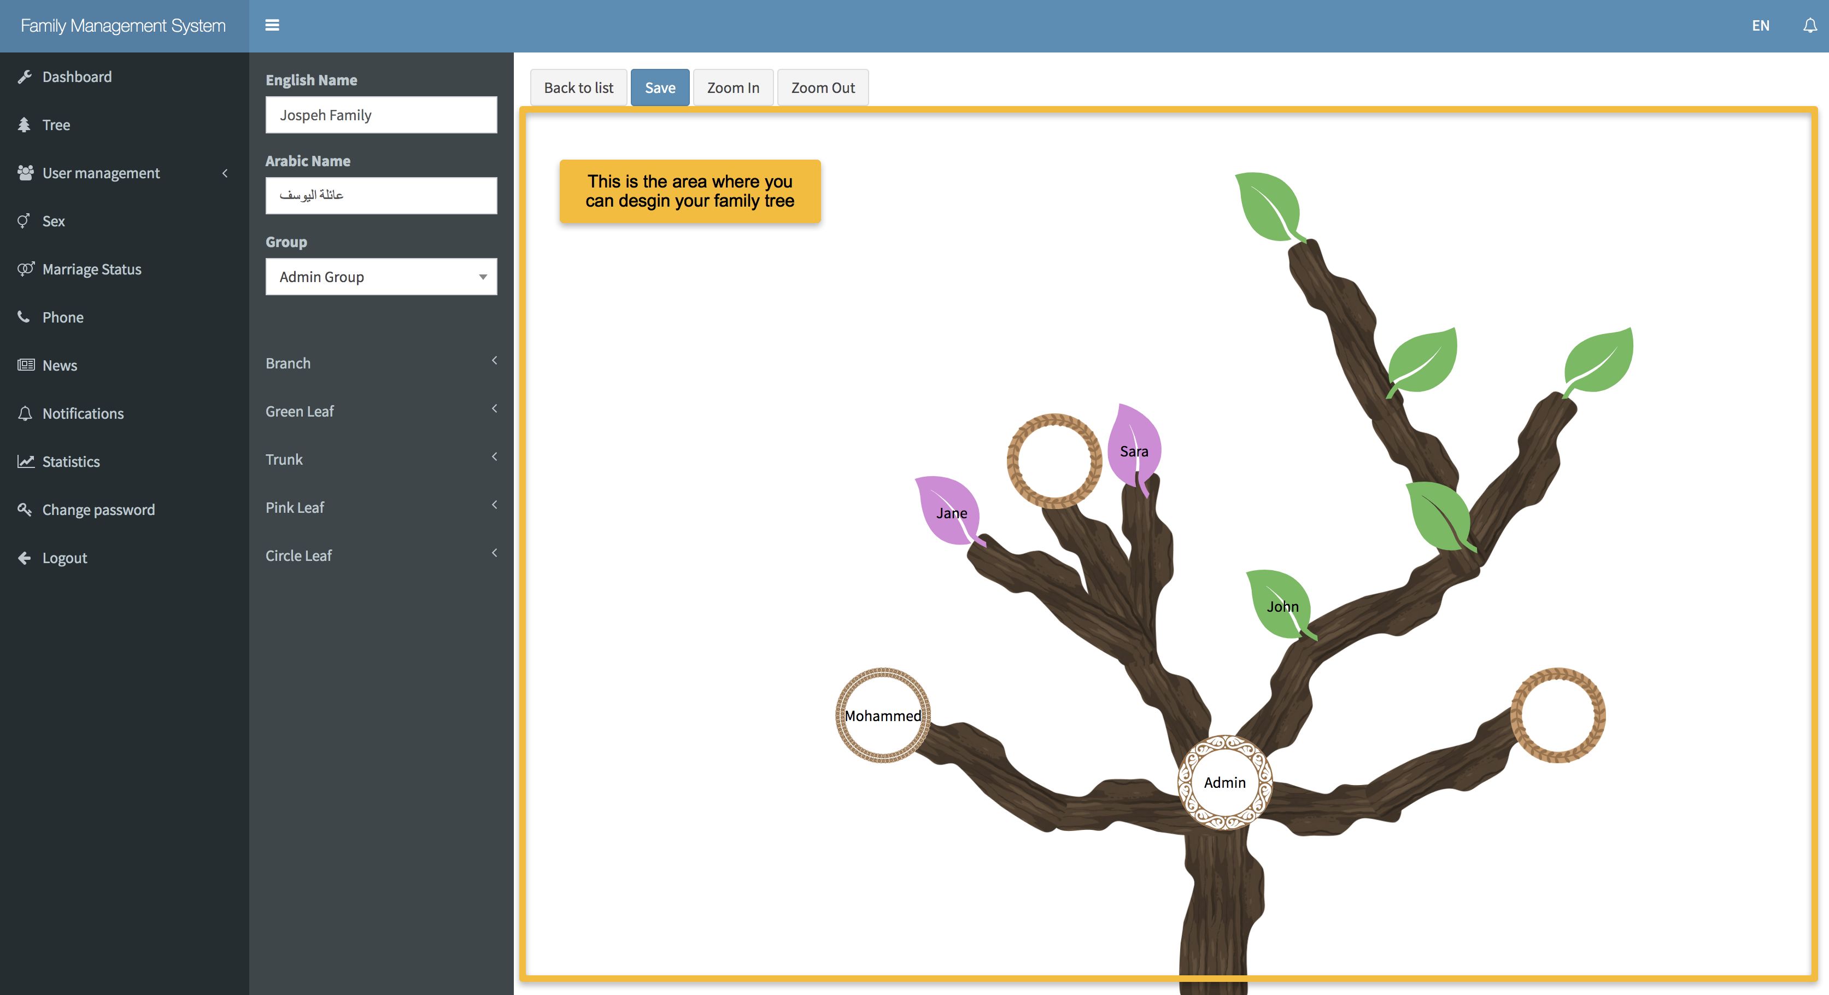Click the Save button
Viewport: 1829px width, 995px height.
click(x=660, y=87)
